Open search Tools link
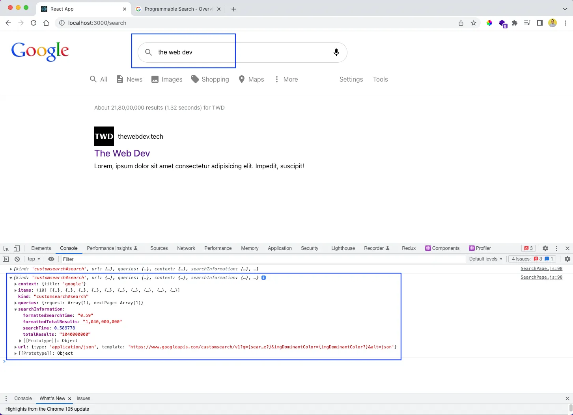 (381, 79)
